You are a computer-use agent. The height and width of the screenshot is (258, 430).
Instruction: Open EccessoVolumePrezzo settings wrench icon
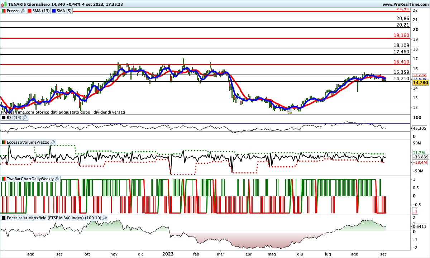click(x=53, y=142)
